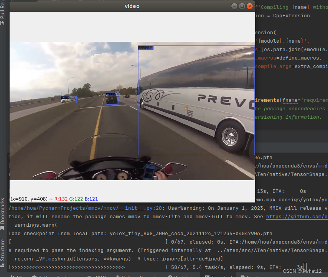This screenshot has height=277, width=328.
Task: Click the 'load checkpoint from local path' line
Action: click(140, 234)
